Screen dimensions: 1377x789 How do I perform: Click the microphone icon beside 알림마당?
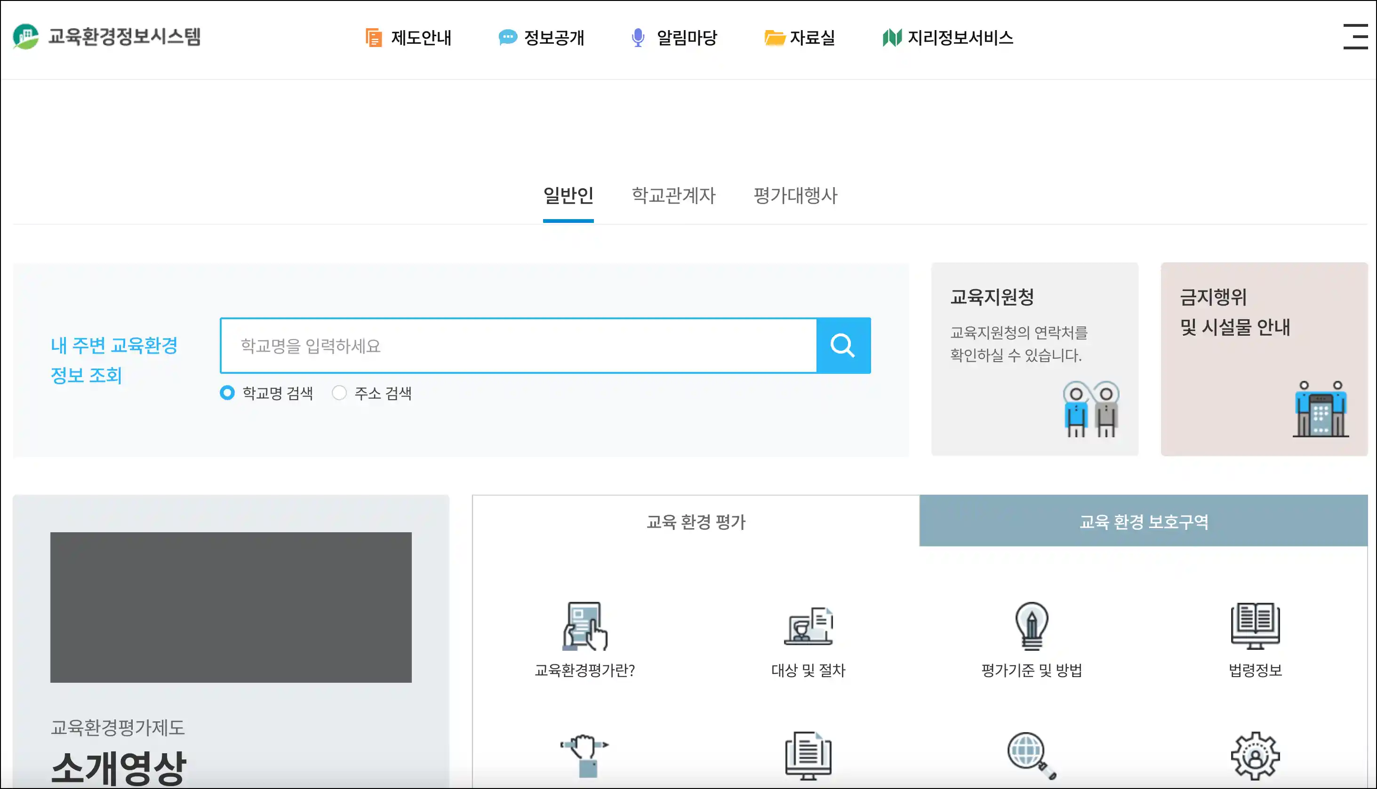638,38
